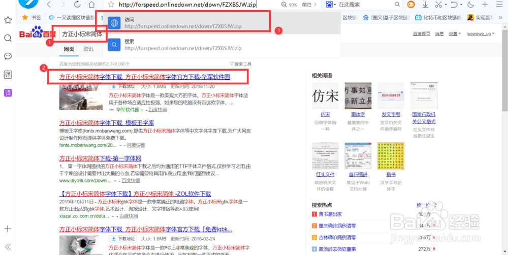Open the 黑体字 related term link
The height and width of the screenshot is (255, 508).
pyautogui.click(x=358, y=115)
